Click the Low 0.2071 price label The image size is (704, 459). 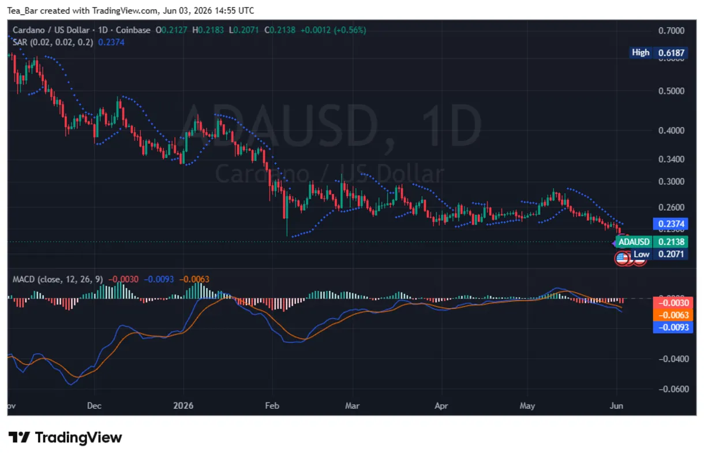(658, 254)
